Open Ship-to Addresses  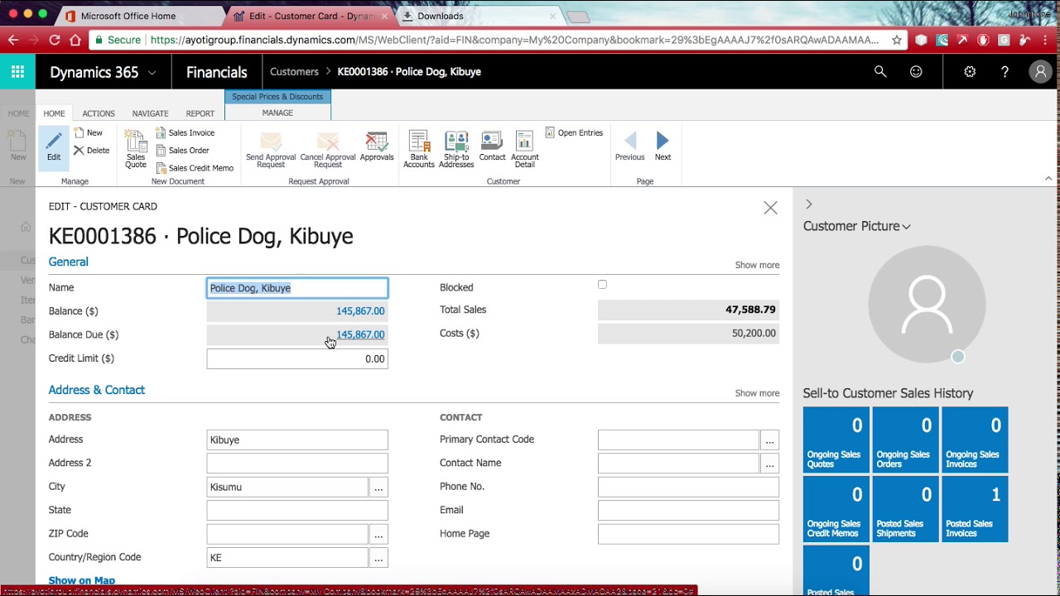(456, 149)
